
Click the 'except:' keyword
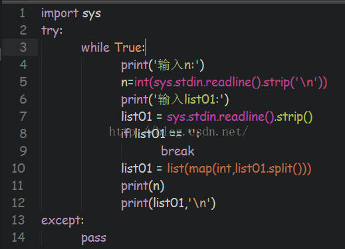(x=62, y=220)
